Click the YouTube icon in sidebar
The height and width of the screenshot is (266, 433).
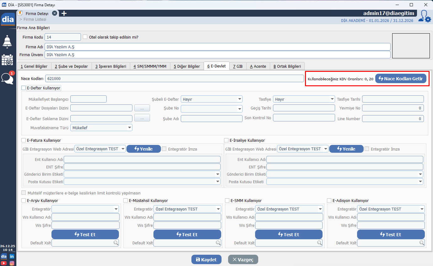click(x=4, y=263)
